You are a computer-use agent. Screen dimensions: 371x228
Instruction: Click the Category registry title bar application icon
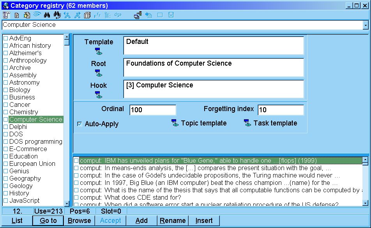6,5
